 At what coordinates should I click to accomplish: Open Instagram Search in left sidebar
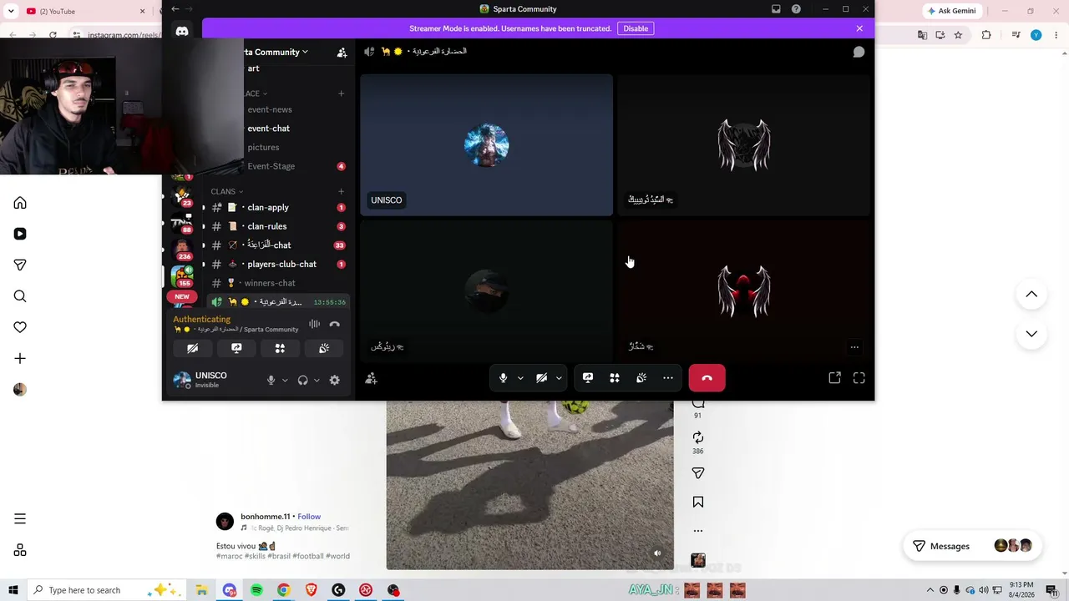point(20,296)
